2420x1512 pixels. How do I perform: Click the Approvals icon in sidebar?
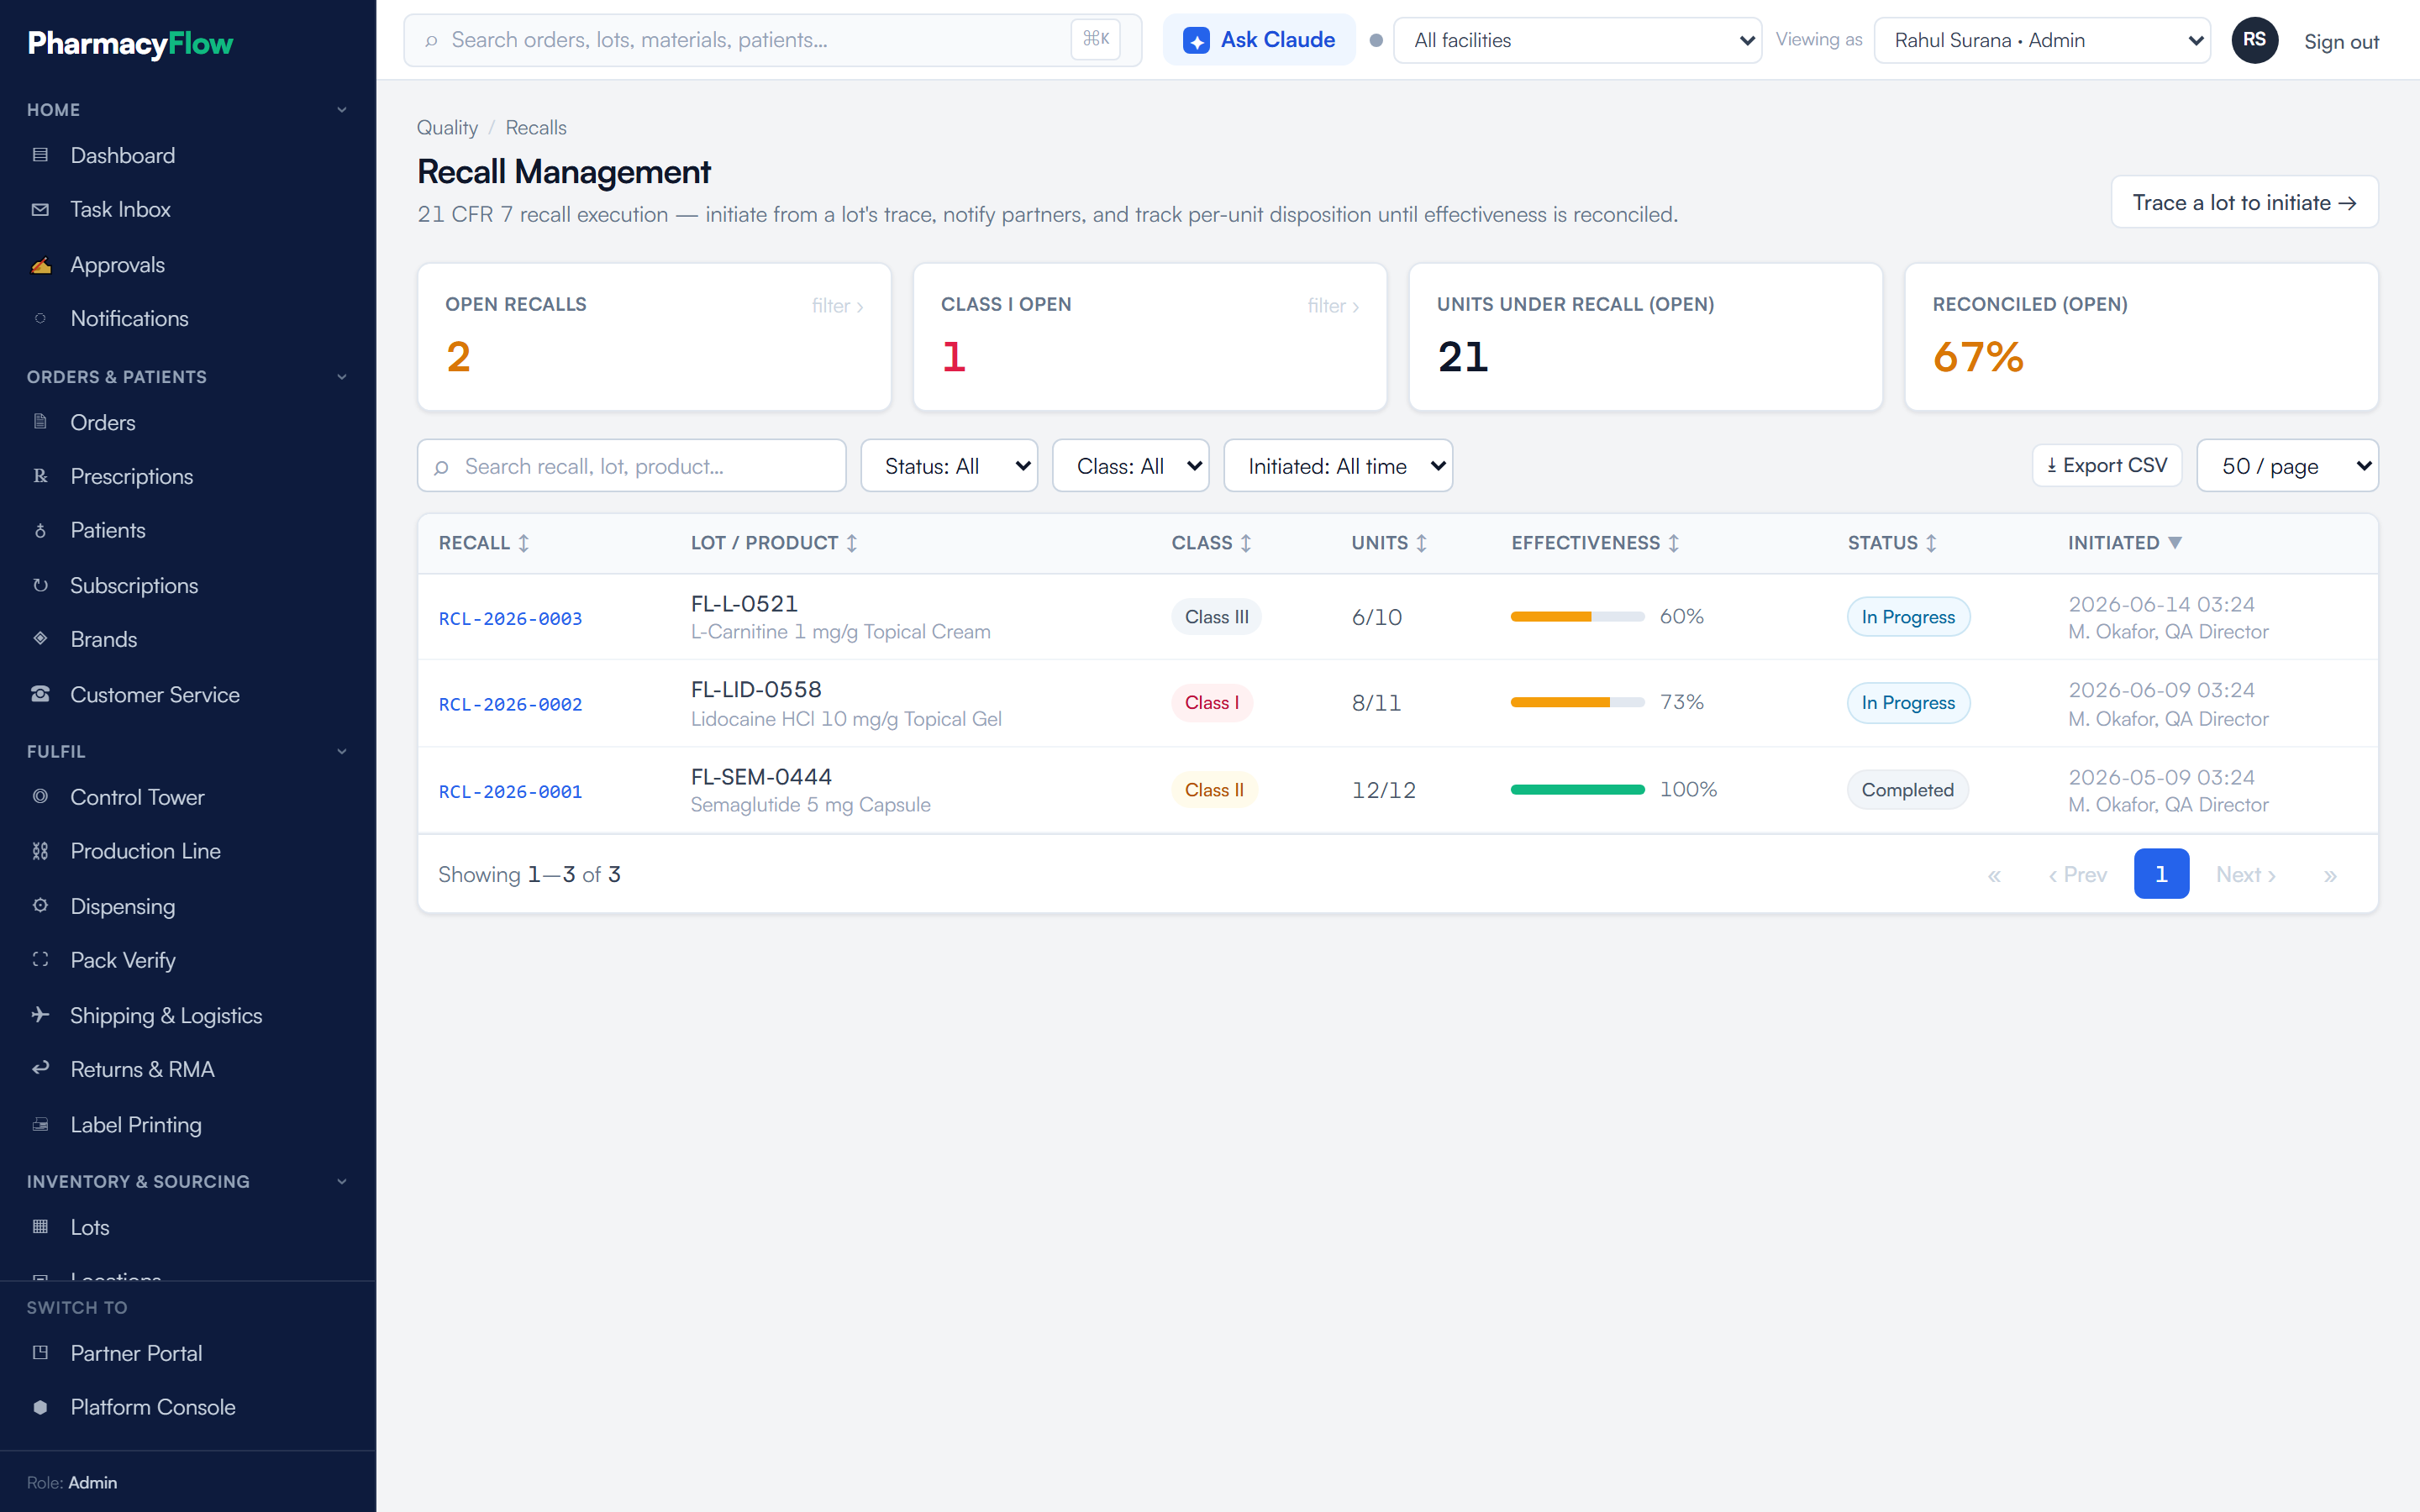[x=40, y=265]
